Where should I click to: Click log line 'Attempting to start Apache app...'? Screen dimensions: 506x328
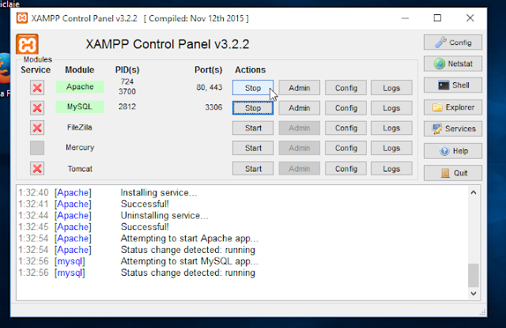tap(190, 239)
